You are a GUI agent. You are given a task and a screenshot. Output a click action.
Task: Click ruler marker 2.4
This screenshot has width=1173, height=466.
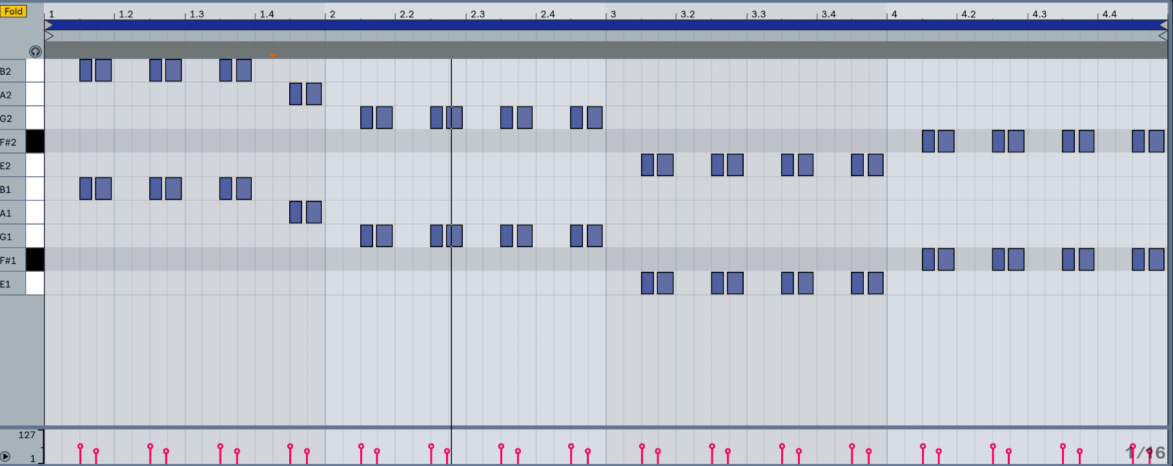point(547,14)
